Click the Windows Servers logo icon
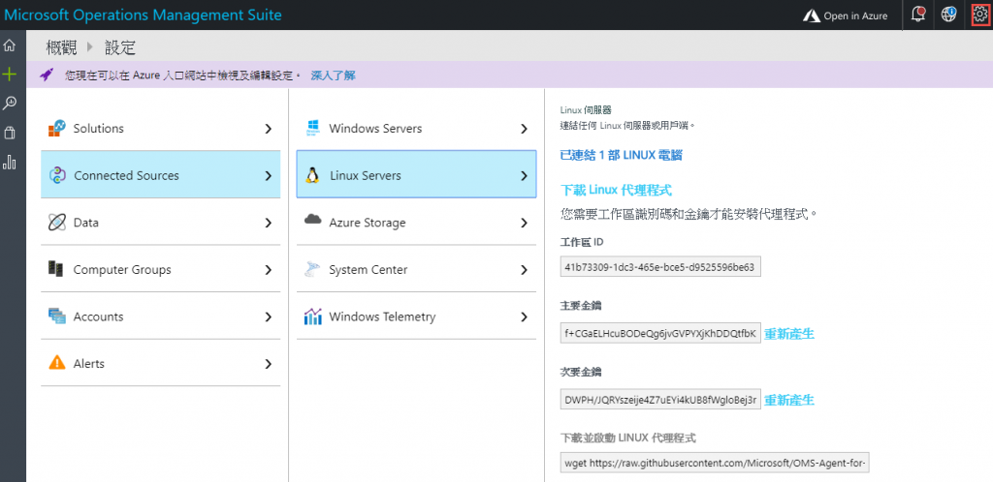This screenshot has width=993, height=482. 313,128
